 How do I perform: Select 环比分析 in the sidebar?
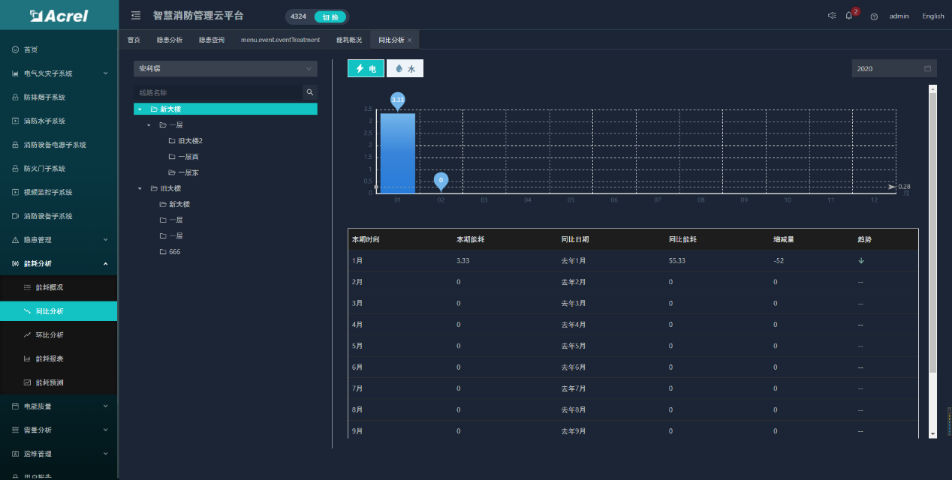[x=50, y=335]
